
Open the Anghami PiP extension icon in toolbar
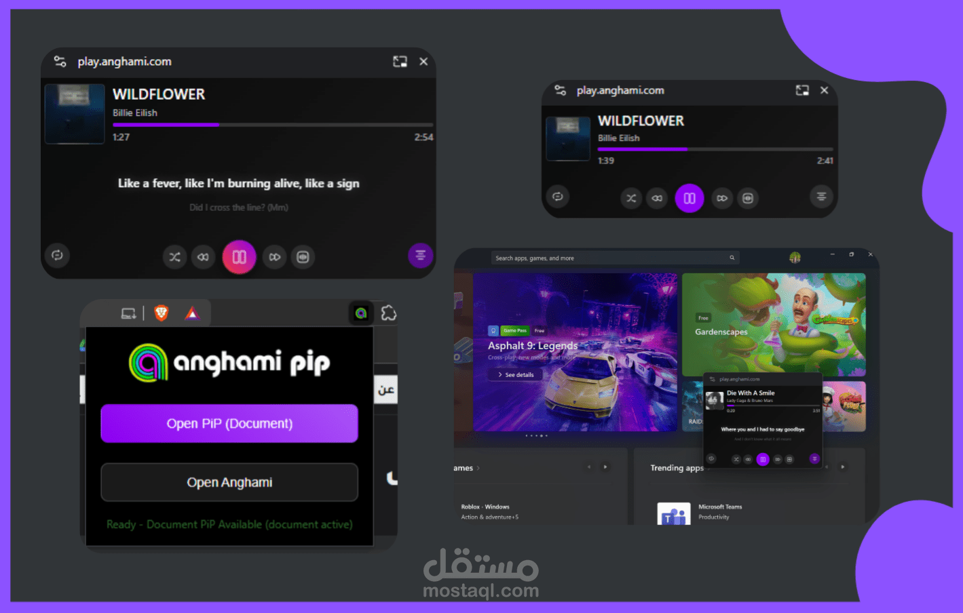click(360, 313)
